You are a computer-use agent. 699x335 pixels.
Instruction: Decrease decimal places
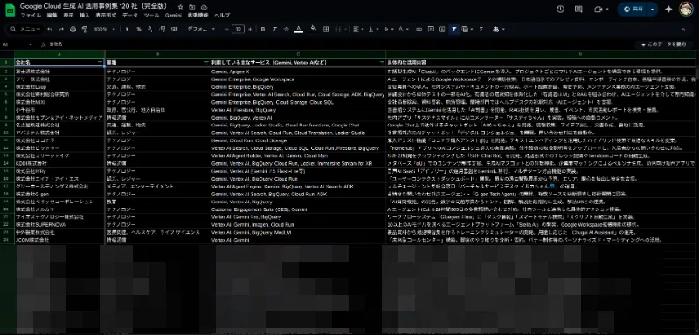pos(150,30)
